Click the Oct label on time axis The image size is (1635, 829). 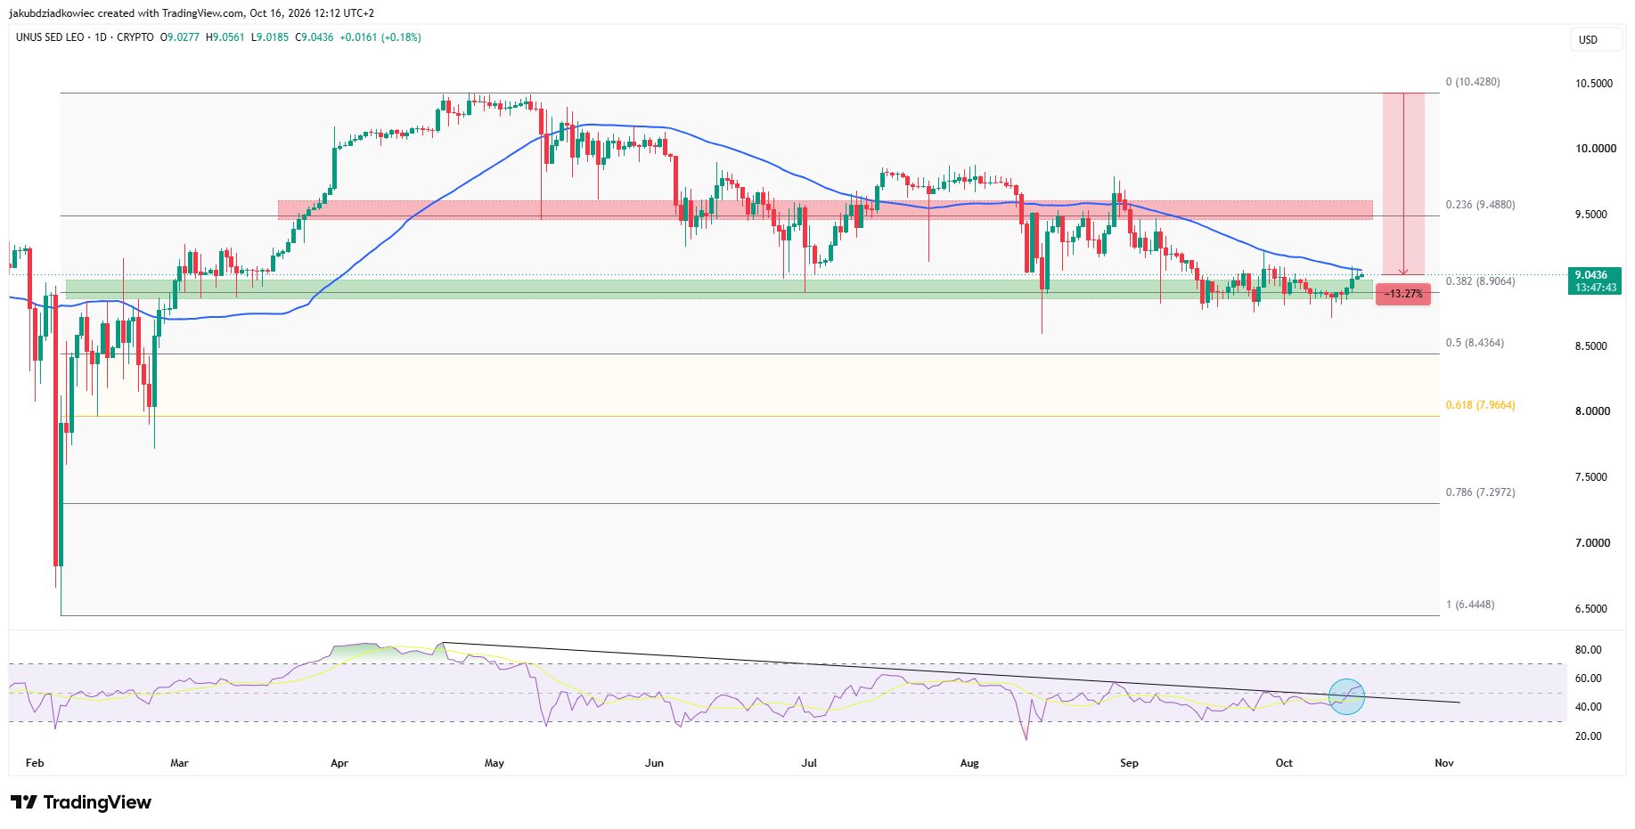click(x=1284, y=763)
